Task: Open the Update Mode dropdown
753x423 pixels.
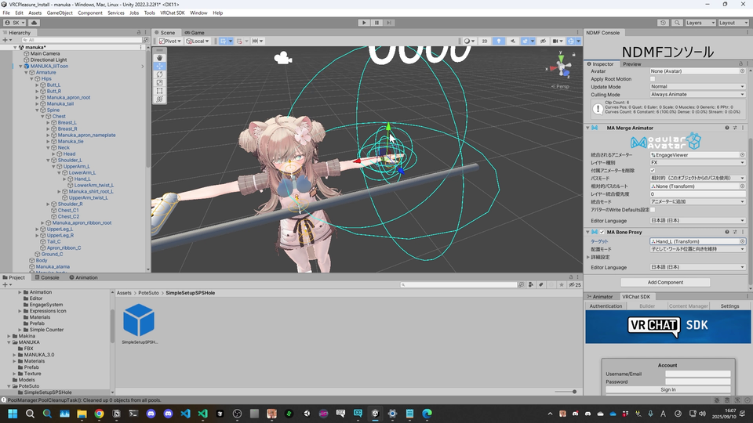Action: coord(697,87)
